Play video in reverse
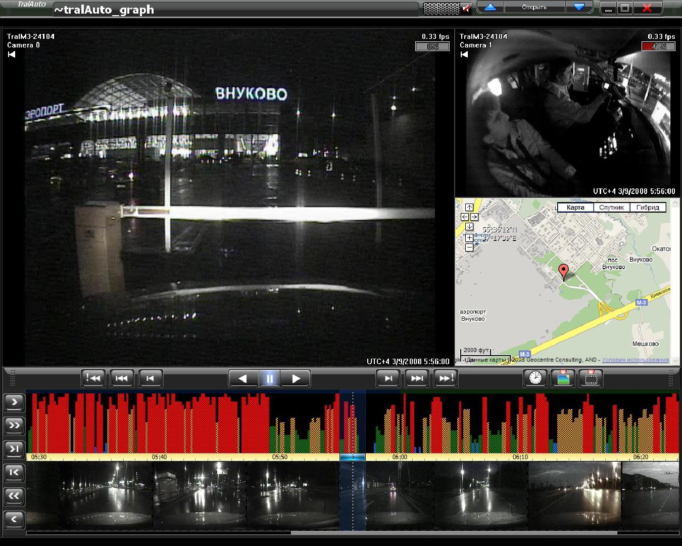Viewport: 682px width, 546px height. click(243, 378)
